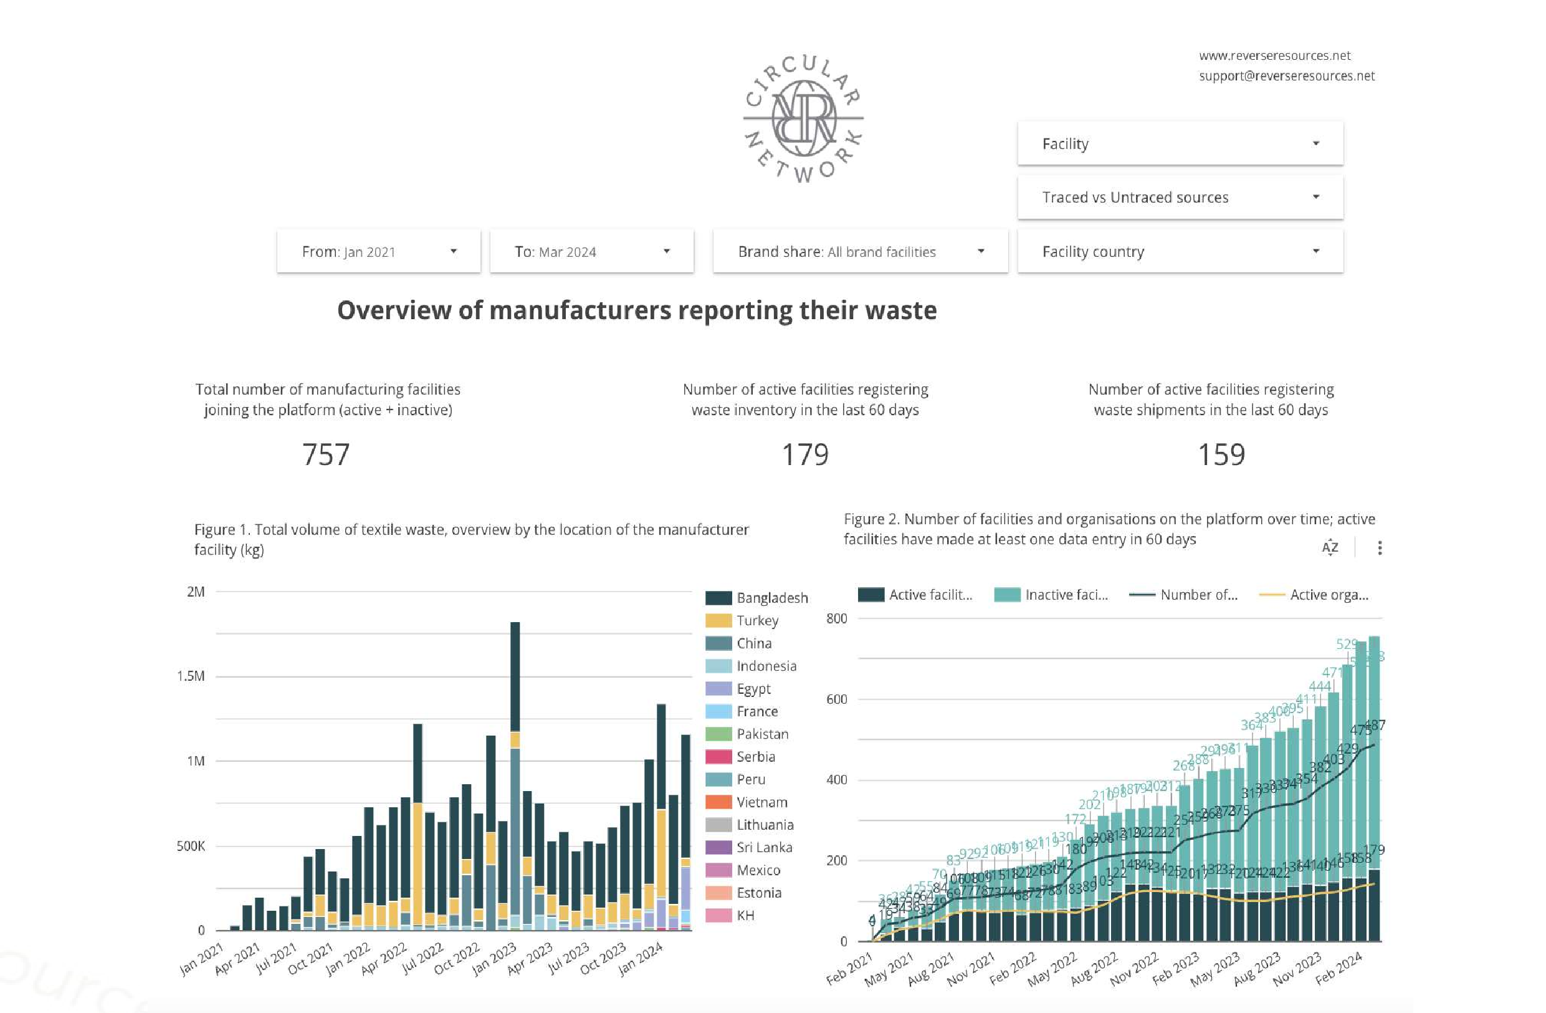Open the three-dot chart options menu

pyautogui.click(x=1379, y=548)
